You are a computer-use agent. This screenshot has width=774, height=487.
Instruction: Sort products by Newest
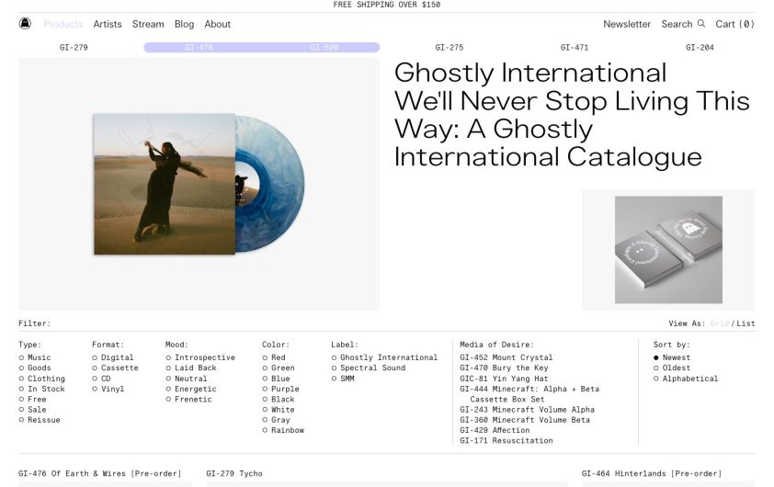(x=672, y=357)
